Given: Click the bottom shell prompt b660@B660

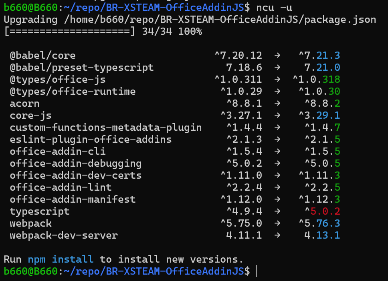Looking at the screenshot, I should click(31, 271).
